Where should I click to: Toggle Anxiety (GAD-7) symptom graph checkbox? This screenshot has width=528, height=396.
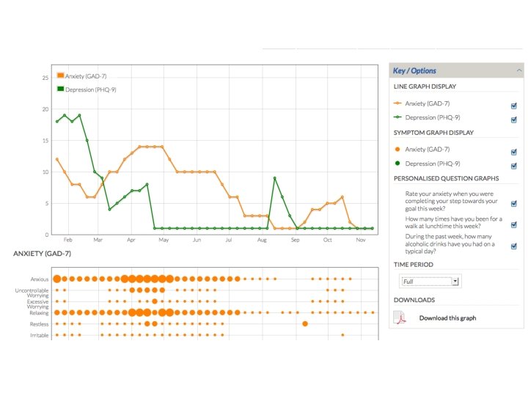514,152
